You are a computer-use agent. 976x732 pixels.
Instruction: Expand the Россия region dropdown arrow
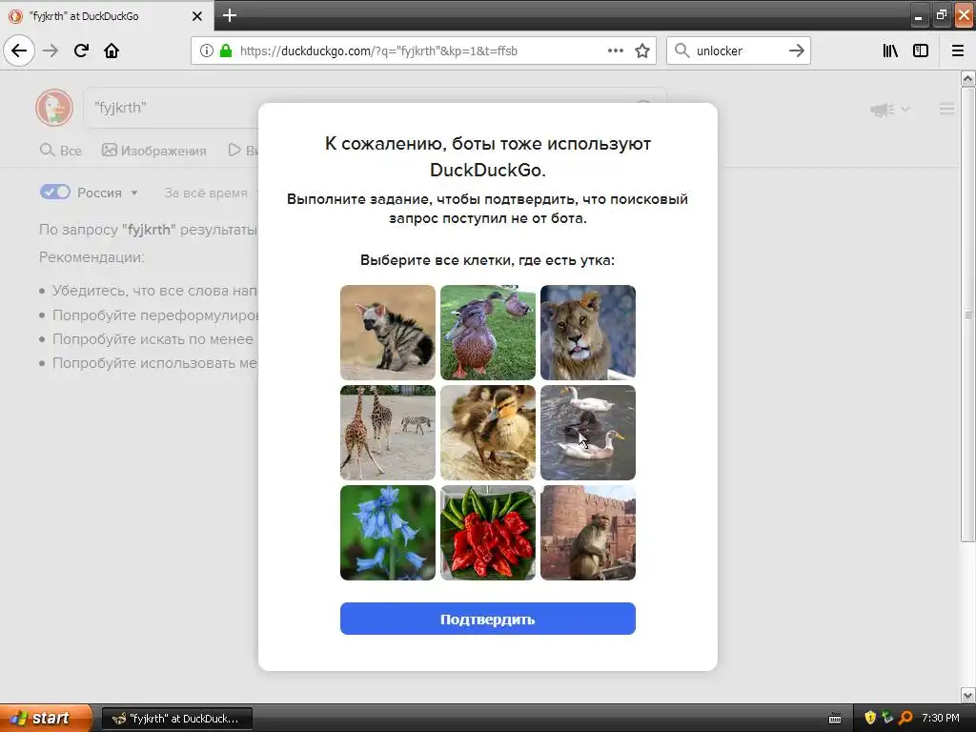tap(133, 193)
